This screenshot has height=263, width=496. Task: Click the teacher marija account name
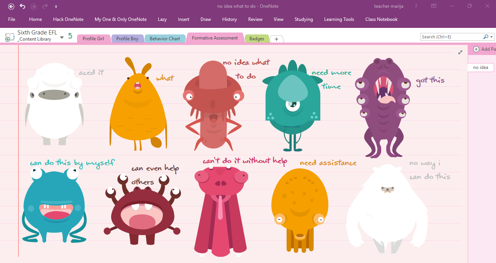tap(389, 6)
